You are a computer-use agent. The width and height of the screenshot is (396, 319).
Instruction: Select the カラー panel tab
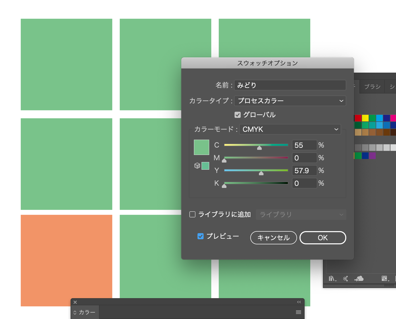click(87, 312)
